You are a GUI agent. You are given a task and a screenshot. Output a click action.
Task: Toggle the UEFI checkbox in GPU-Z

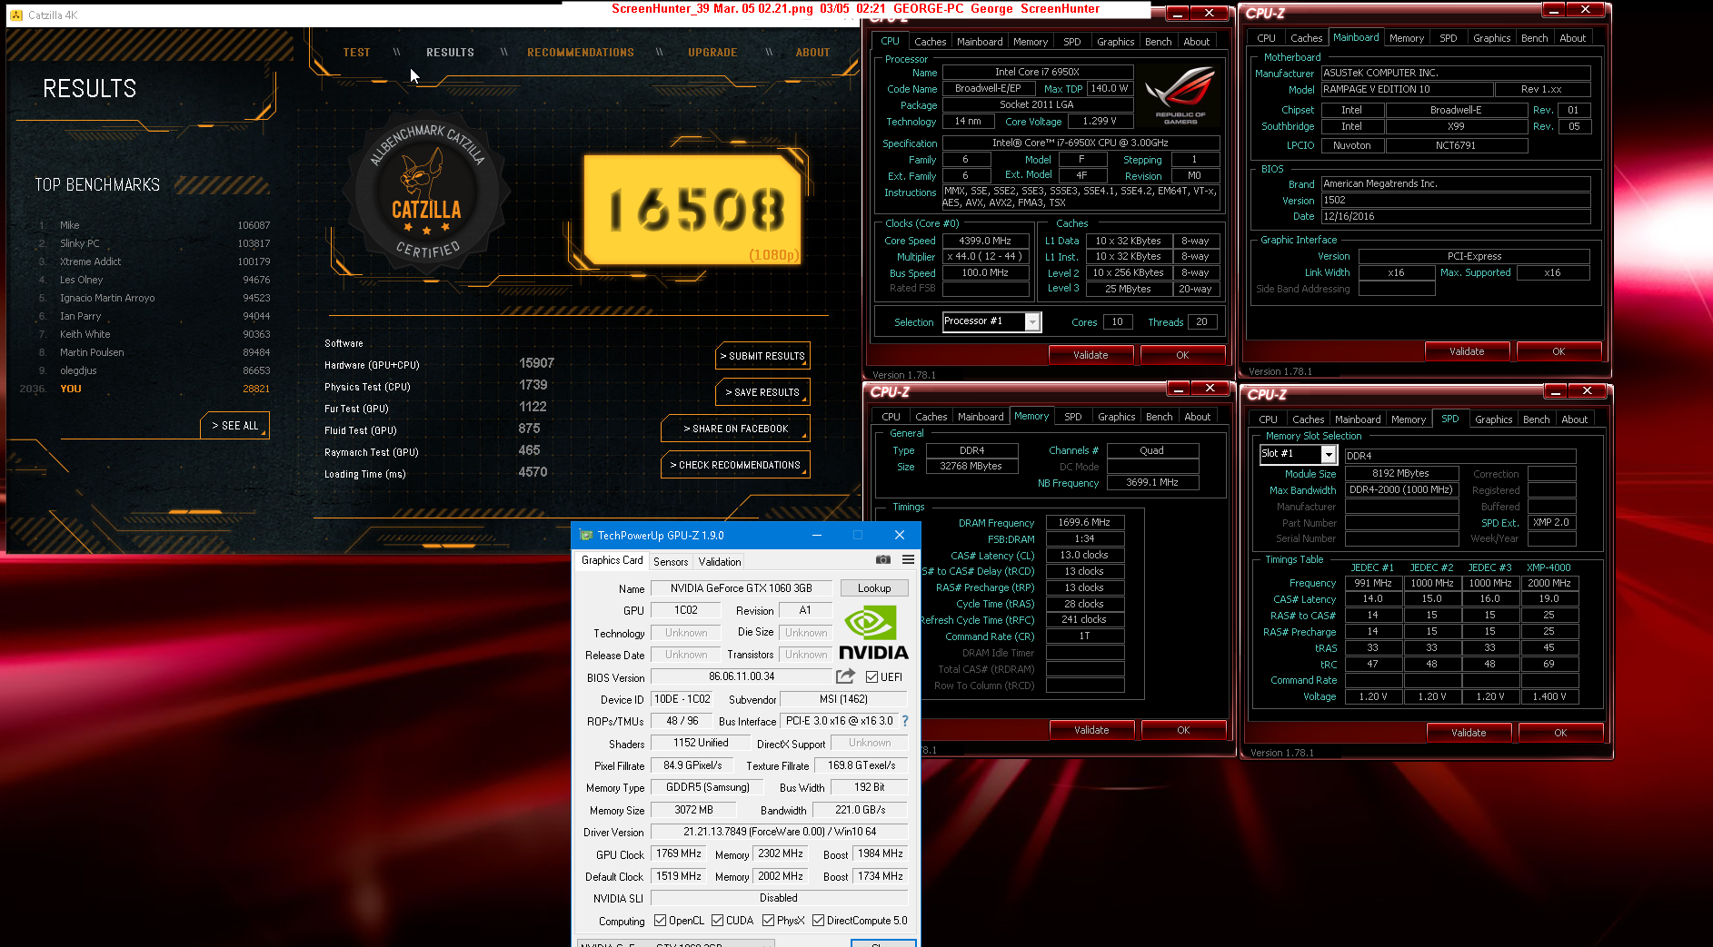pyautogui.click(x=871, y=677)
